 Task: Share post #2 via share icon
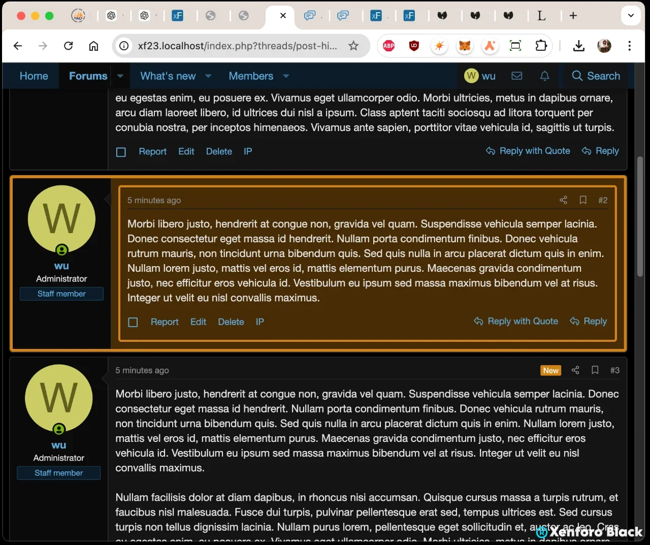tap(563, 200)
